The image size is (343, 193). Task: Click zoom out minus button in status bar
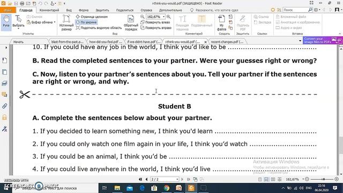(307, 179)
